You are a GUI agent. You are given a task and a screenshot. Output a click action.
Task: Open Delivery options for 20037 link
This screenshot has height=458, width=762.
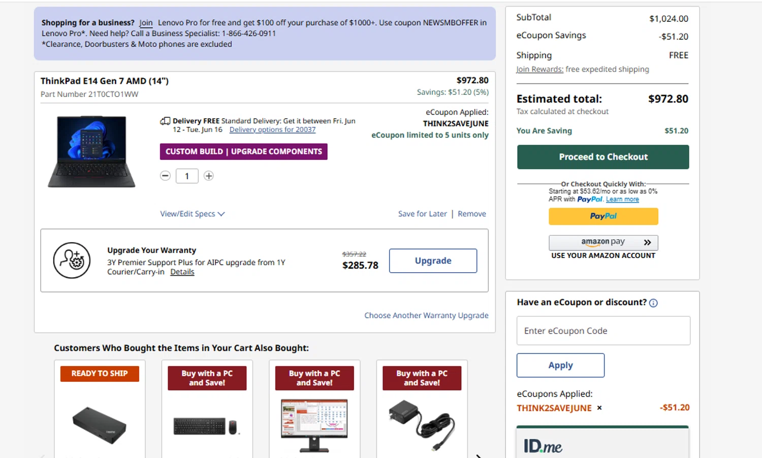click(x=272, y=129)
